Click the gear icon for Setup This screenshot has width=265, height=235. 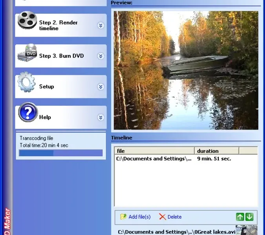27,82
